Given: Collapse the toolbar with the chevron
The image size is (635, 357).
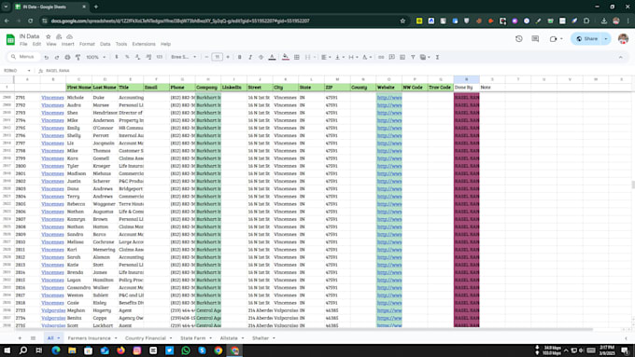Looking at the screenshot, I should 620,58.
